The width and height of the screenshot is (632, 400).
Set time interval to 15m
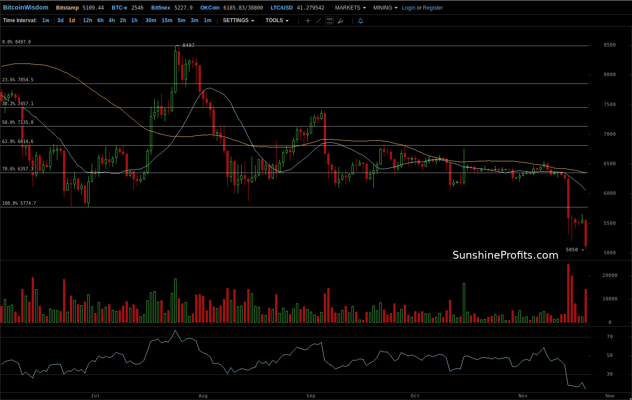tap(167, 20)
